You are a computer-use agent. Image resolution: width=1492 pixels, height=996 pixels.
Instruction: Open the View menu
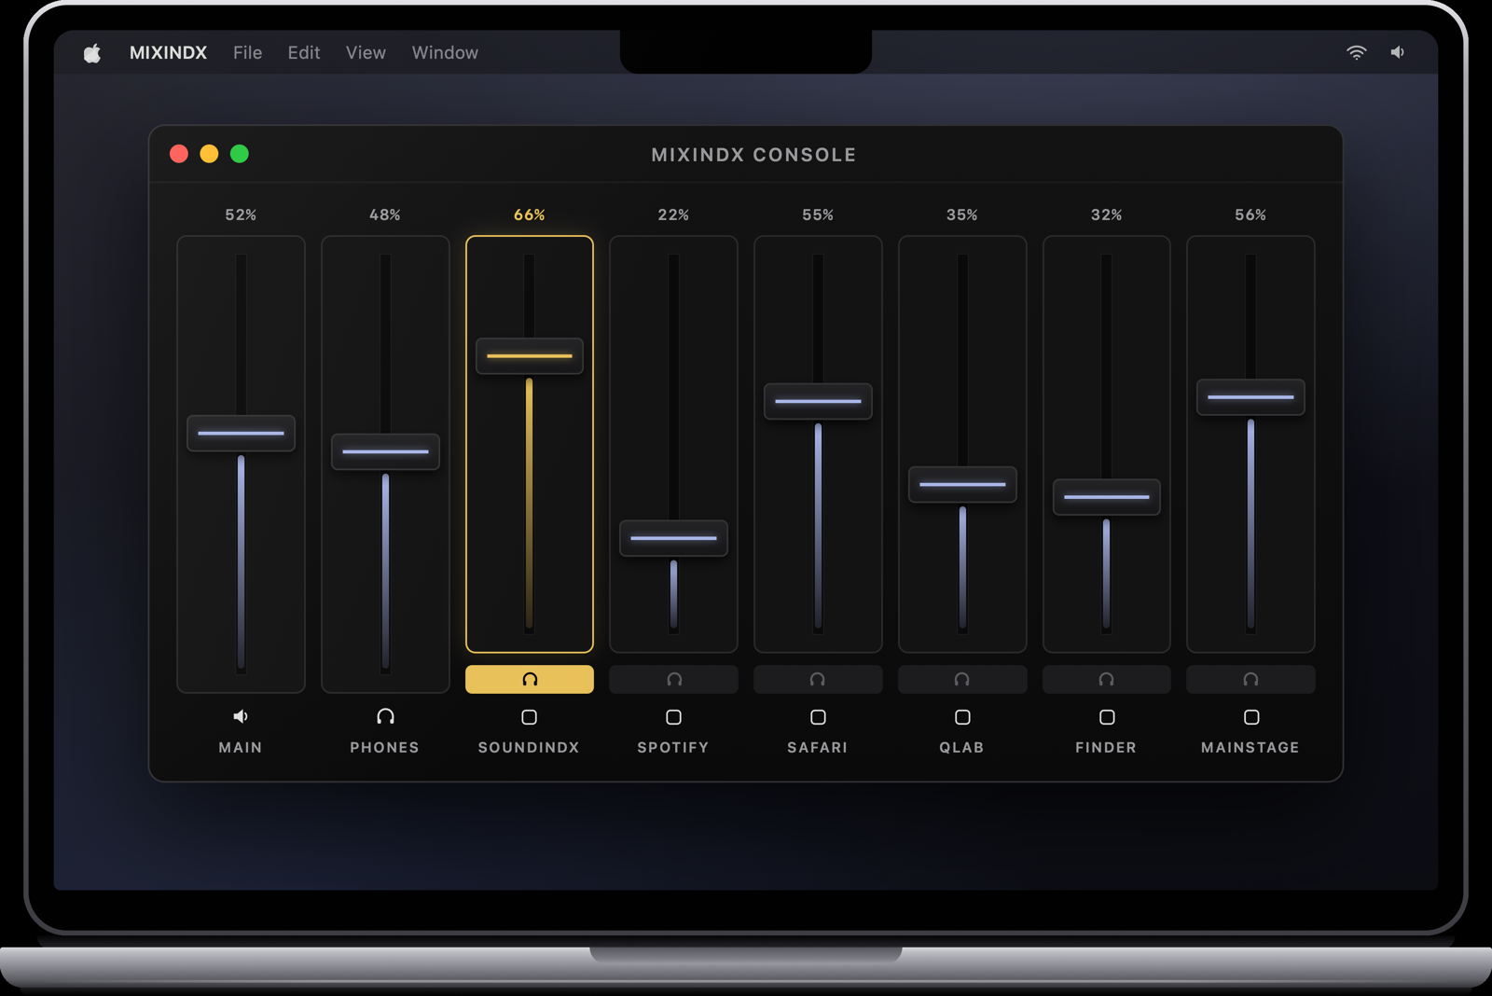tap(366, 53)
